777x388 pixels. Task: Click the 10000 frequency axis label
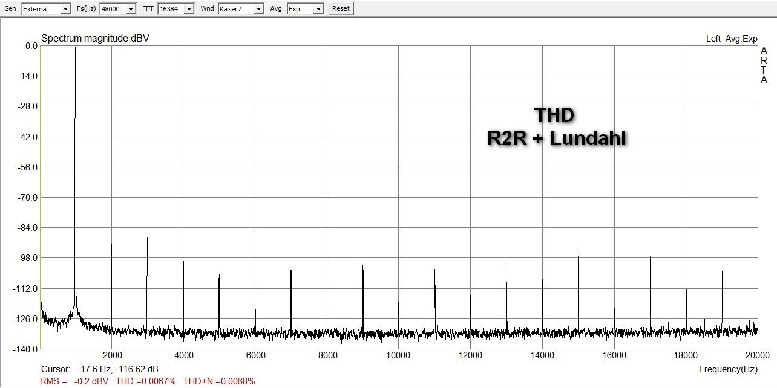[398, 355]
